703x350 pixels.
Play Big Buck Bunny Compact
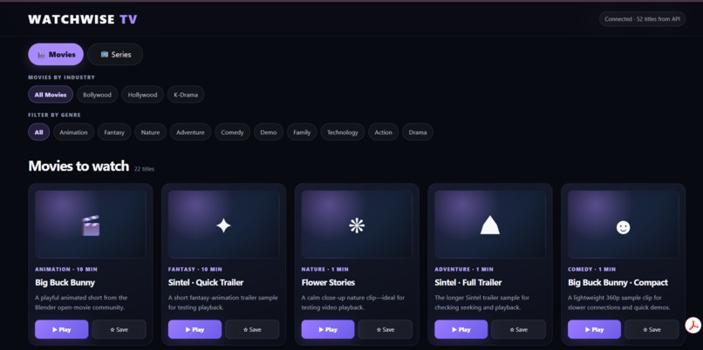point(594,329)
